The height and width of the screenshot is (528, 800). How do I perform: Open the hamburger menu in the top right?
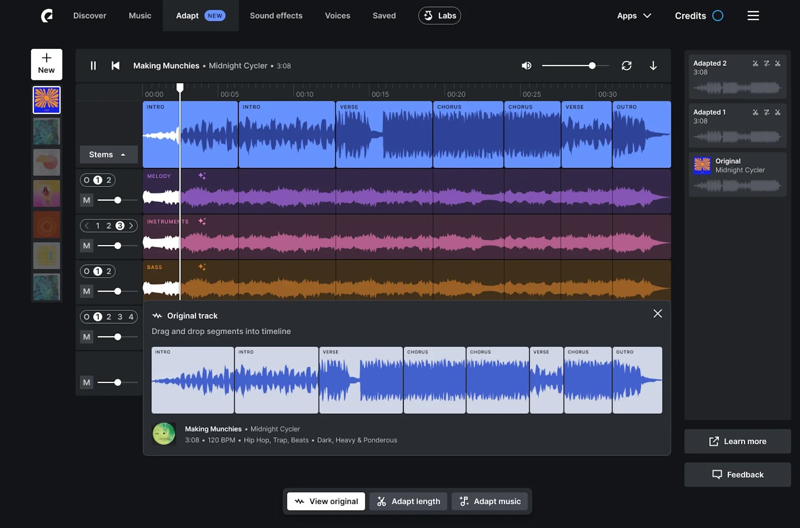(753, 15)
